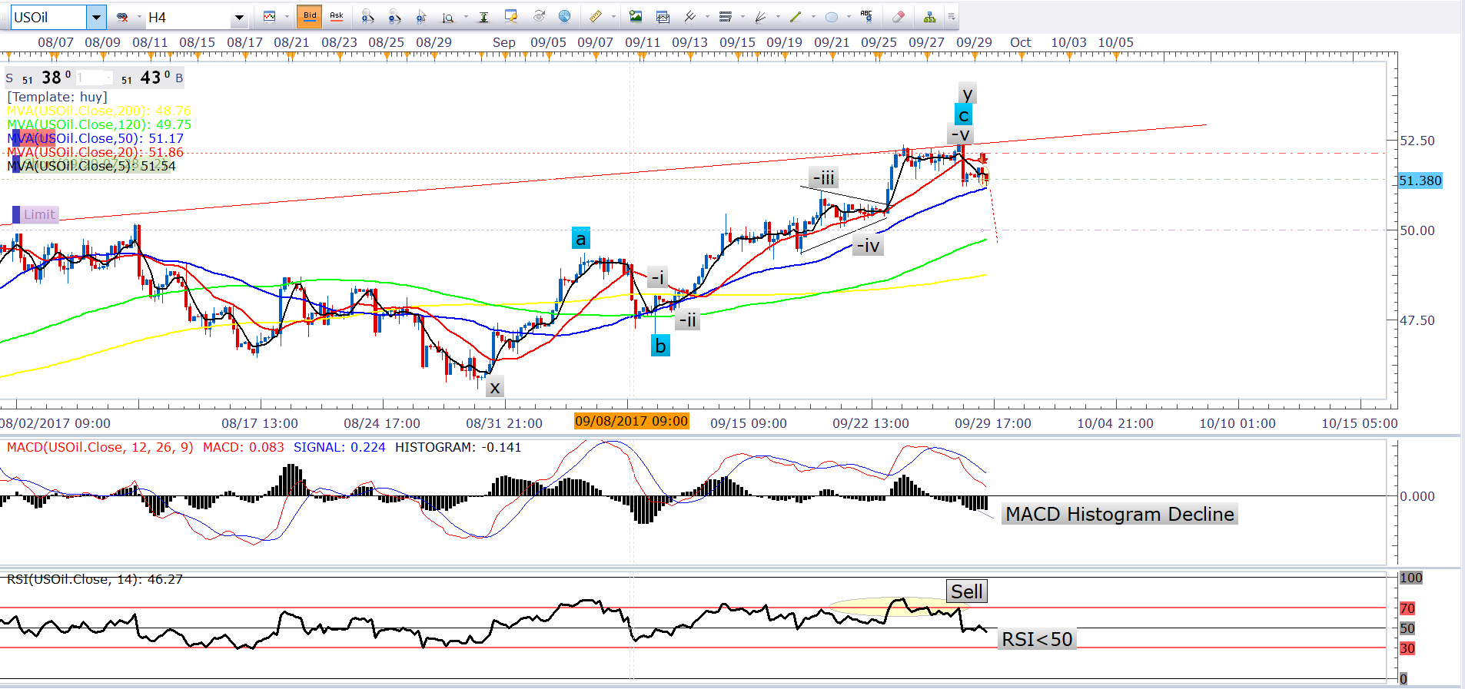Select the green trend line drawing tool
The width and height of the screenshot is (1465, 689).
click(x=796, y=16)
